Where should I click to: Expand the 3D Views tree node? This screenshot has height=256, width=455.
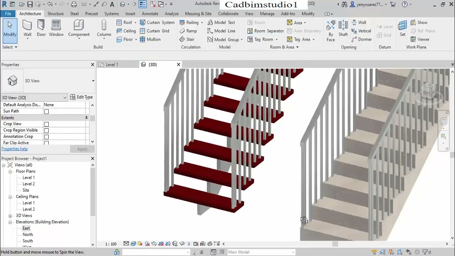(10, 216)
